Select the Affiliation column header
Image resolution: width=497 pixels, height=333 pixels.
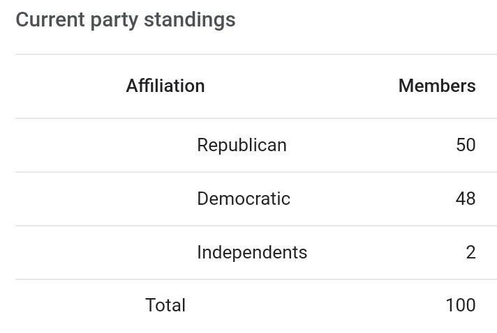point(165,86)
